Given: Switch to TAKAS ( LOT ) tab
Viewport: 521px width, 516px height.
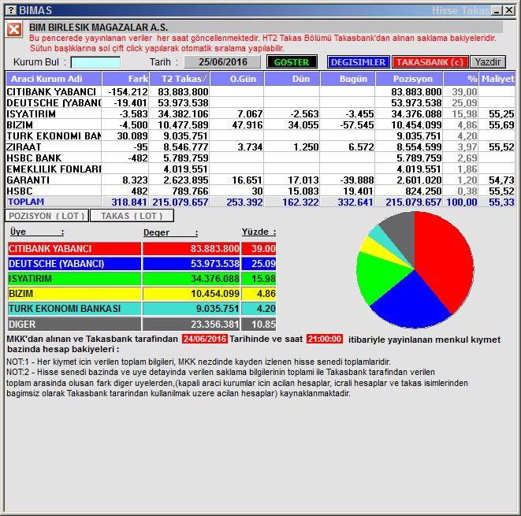Looking at the screenshot, I should [132, 216].
